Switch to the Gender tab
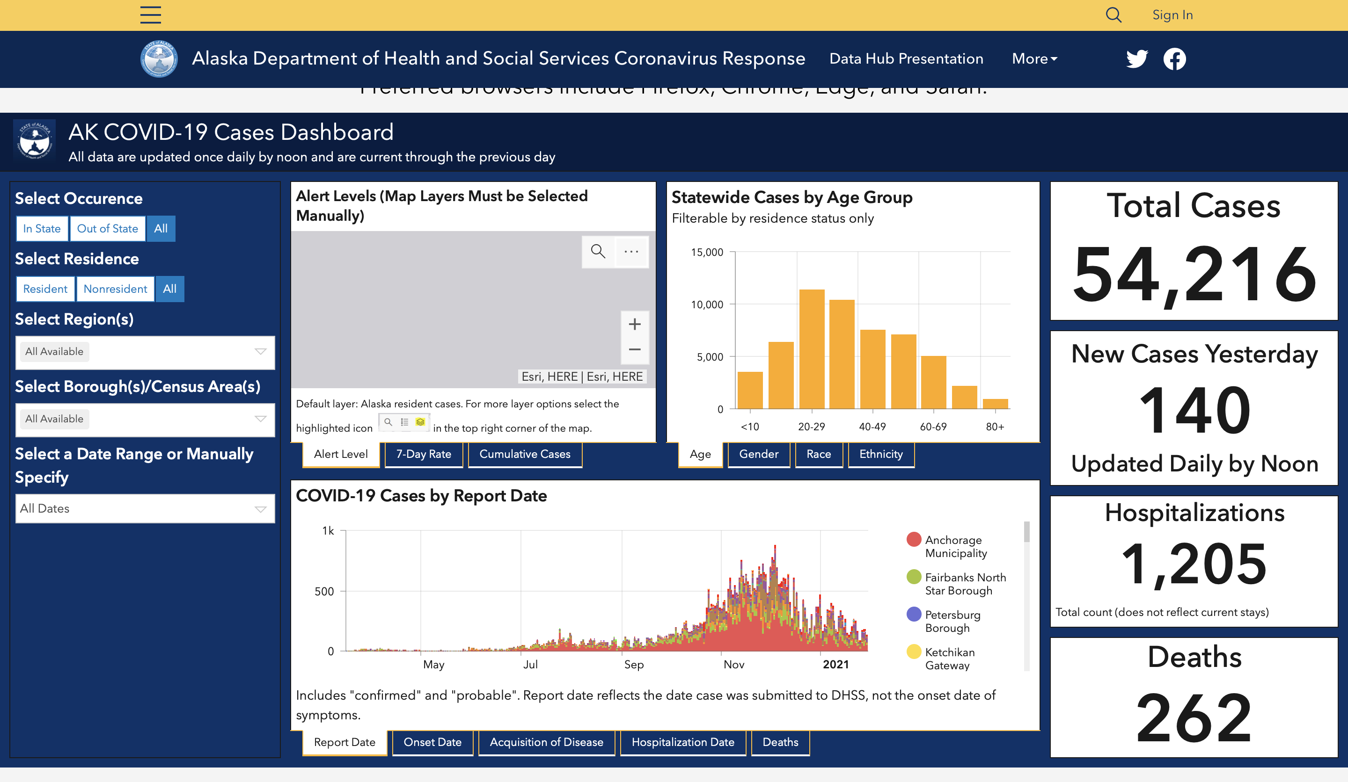Screen dimensions: 1348x782 click(x=759, y=454)
